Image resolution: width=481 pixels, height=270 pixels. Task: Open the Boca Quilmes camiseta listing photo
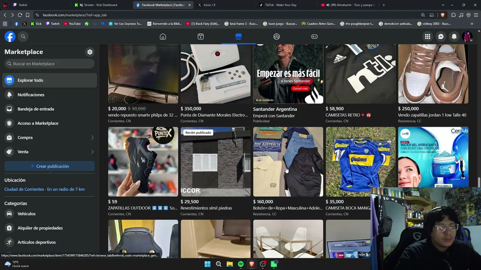pyautogui.click(x=360, y=162)
